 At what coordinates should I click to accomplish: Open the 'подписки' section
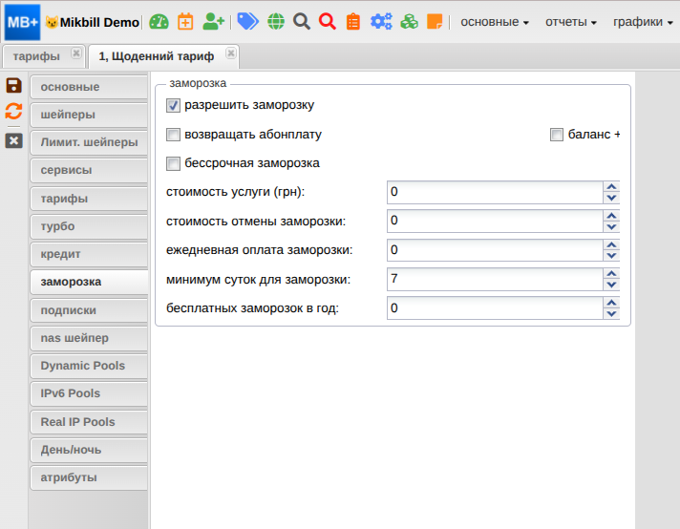(x=88, y=310)
